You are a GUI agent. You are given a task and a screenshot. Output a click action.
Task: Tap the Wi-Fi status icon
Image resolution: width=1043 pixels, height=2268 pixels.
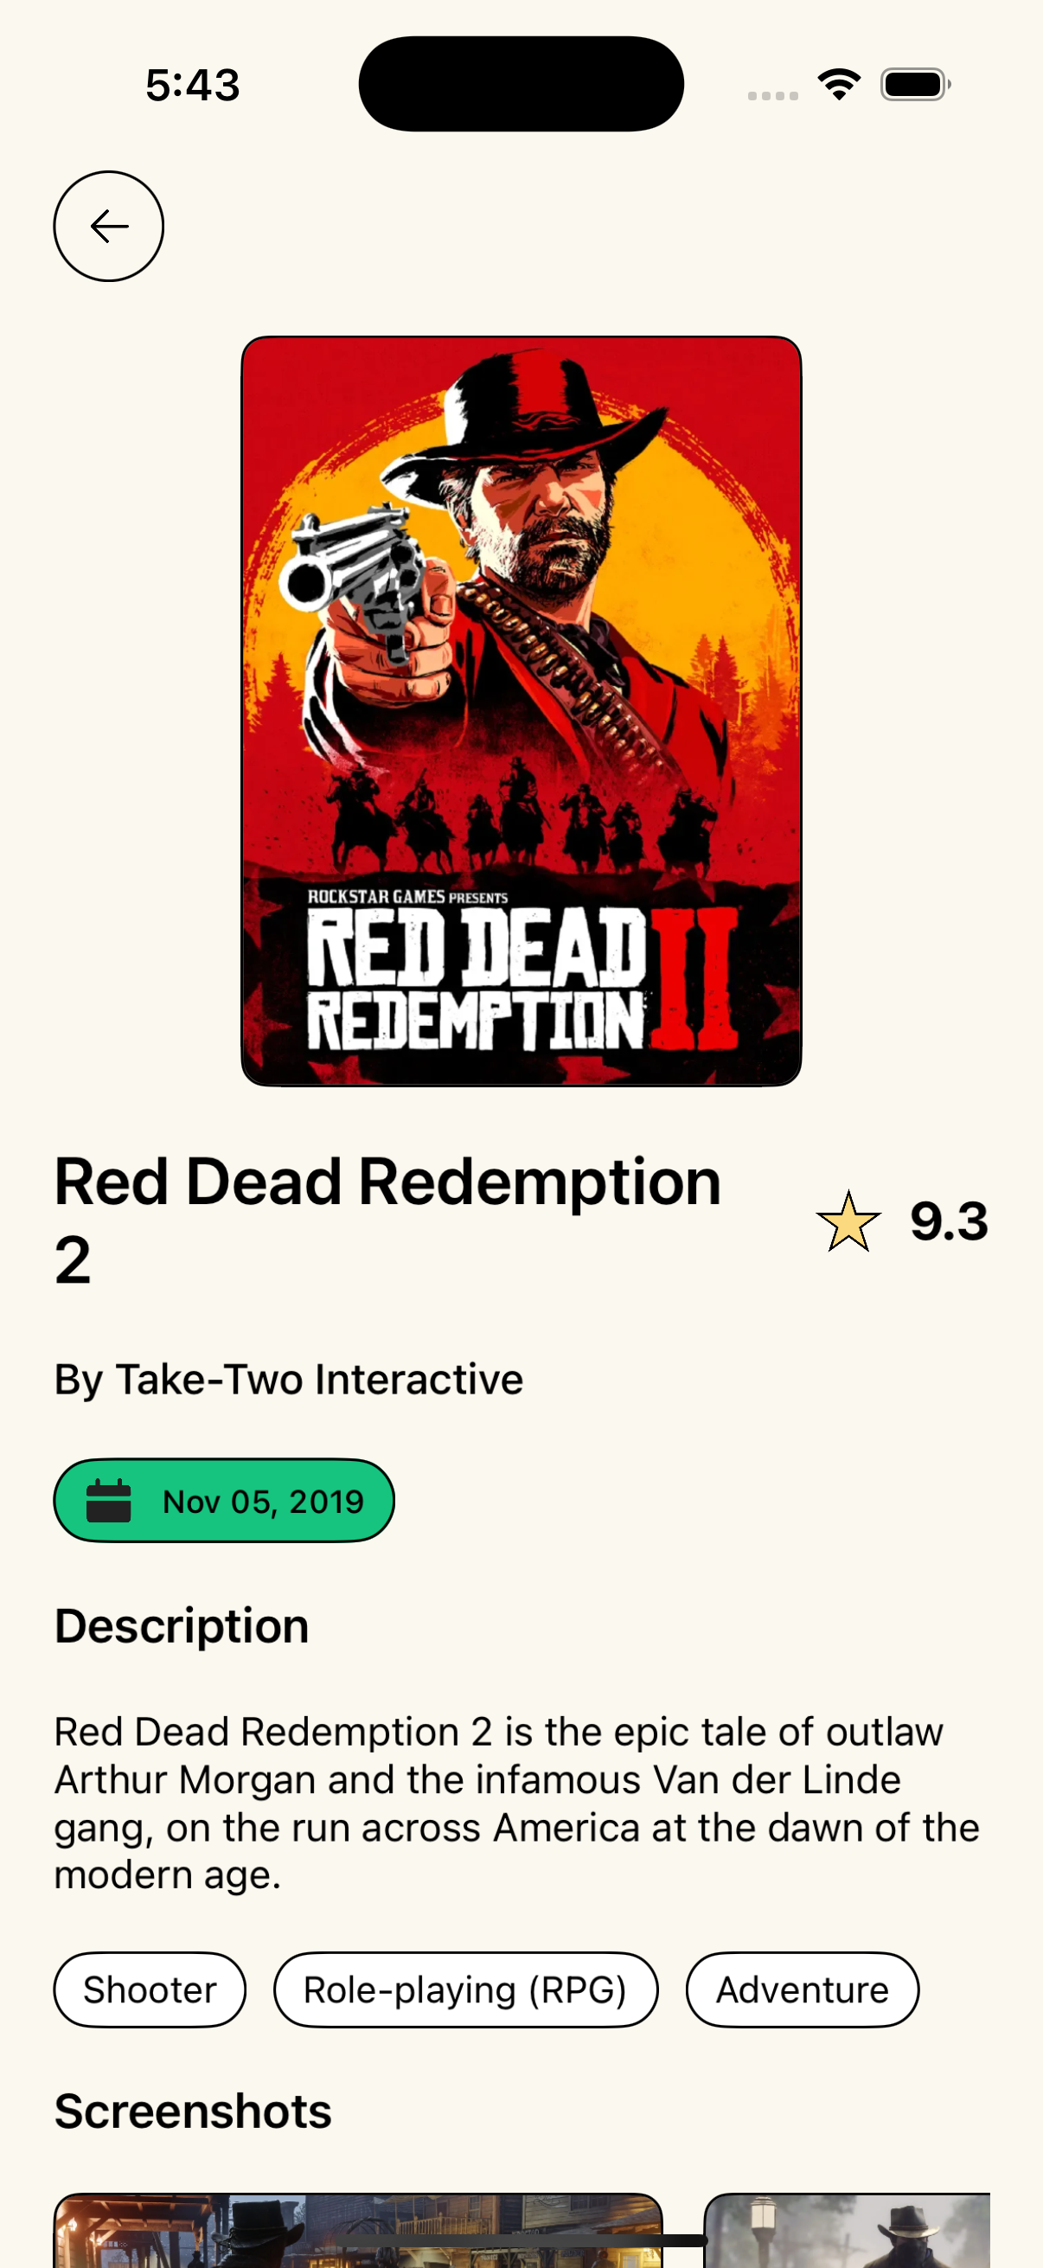click(839, 85)
